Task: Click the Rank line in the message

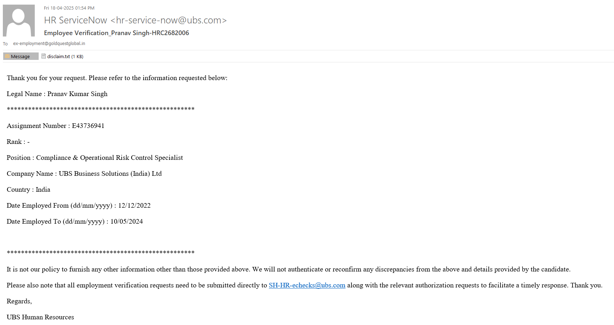Action: click(x=18, y=142)
